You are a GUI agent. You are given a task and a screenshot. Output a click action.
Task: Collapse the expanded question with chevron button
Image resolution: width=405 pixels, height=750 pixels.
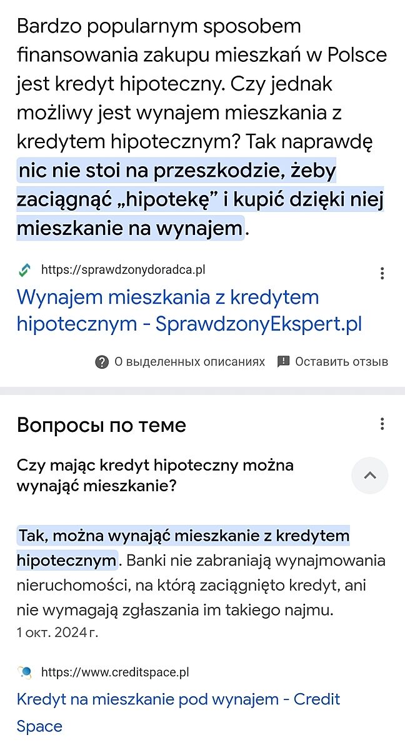(x=369, y=476)
